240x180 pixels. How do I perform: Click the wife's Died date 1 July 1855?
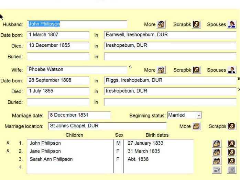coord(58,91)
